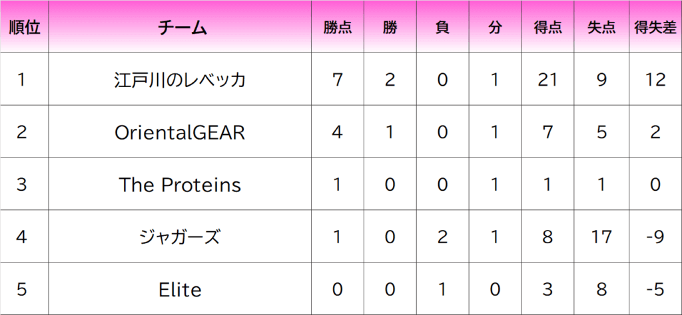Select goal difference value 12
Screen dimensions: 682x315
click(x=655, y=80)
